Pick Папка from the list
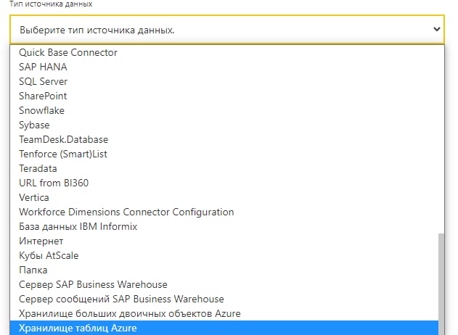Screen dimensions: 458x335 point(224,270)
